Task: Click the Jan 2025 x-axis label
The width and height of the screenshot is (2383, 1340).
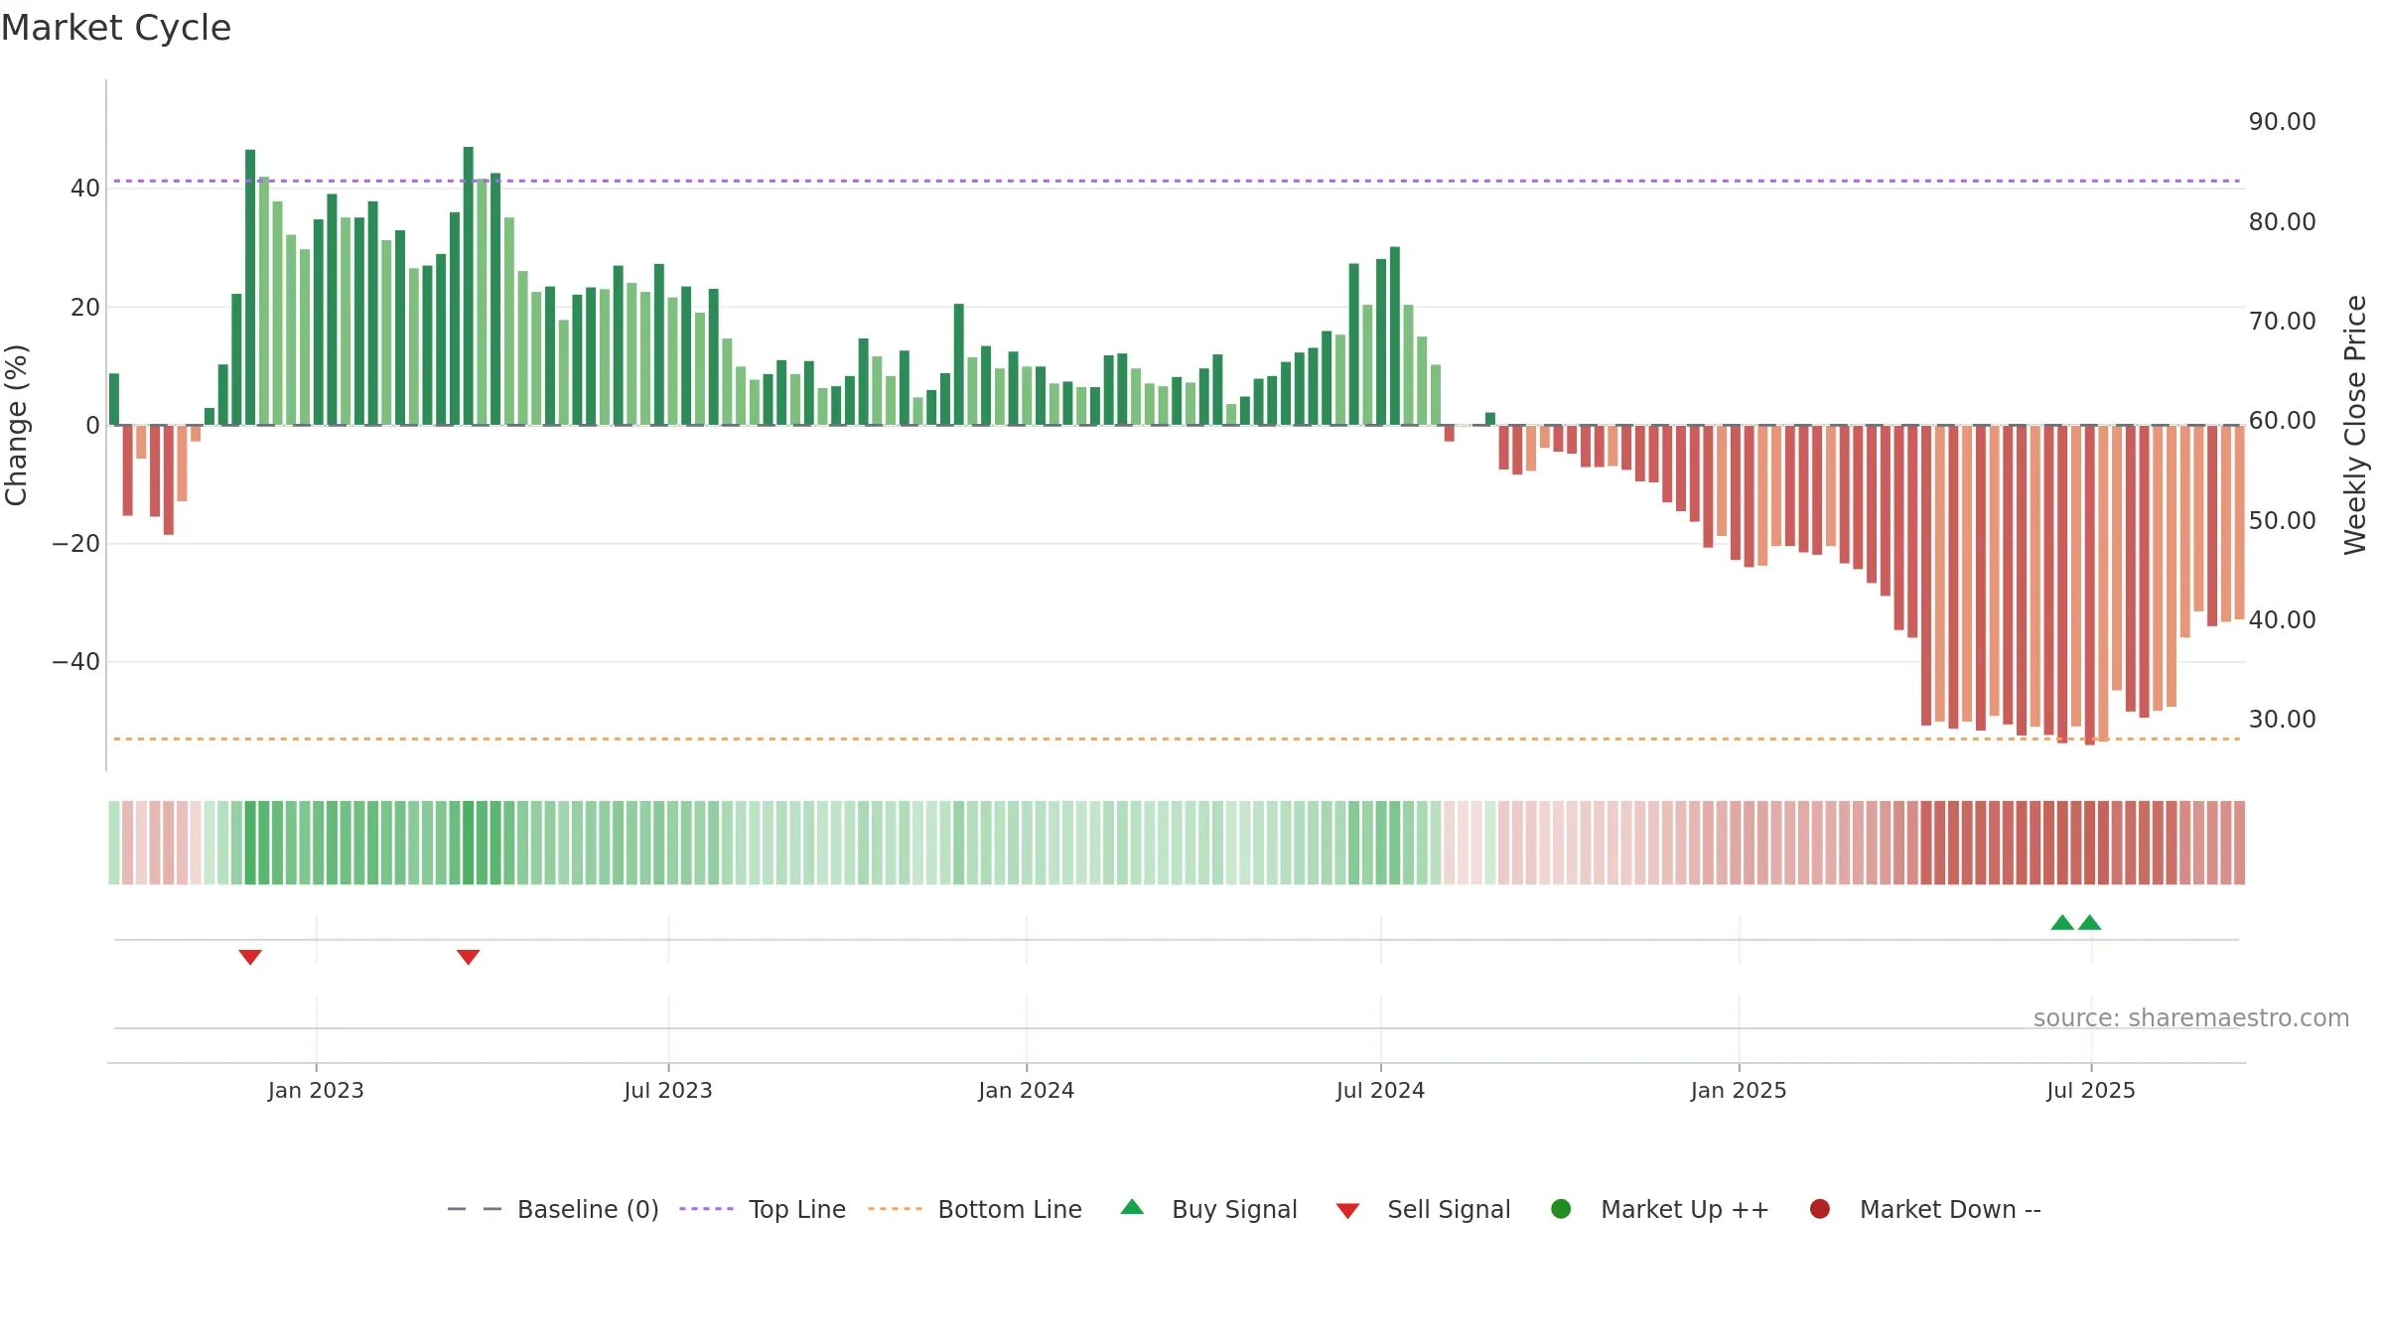Action: 1739,1090
